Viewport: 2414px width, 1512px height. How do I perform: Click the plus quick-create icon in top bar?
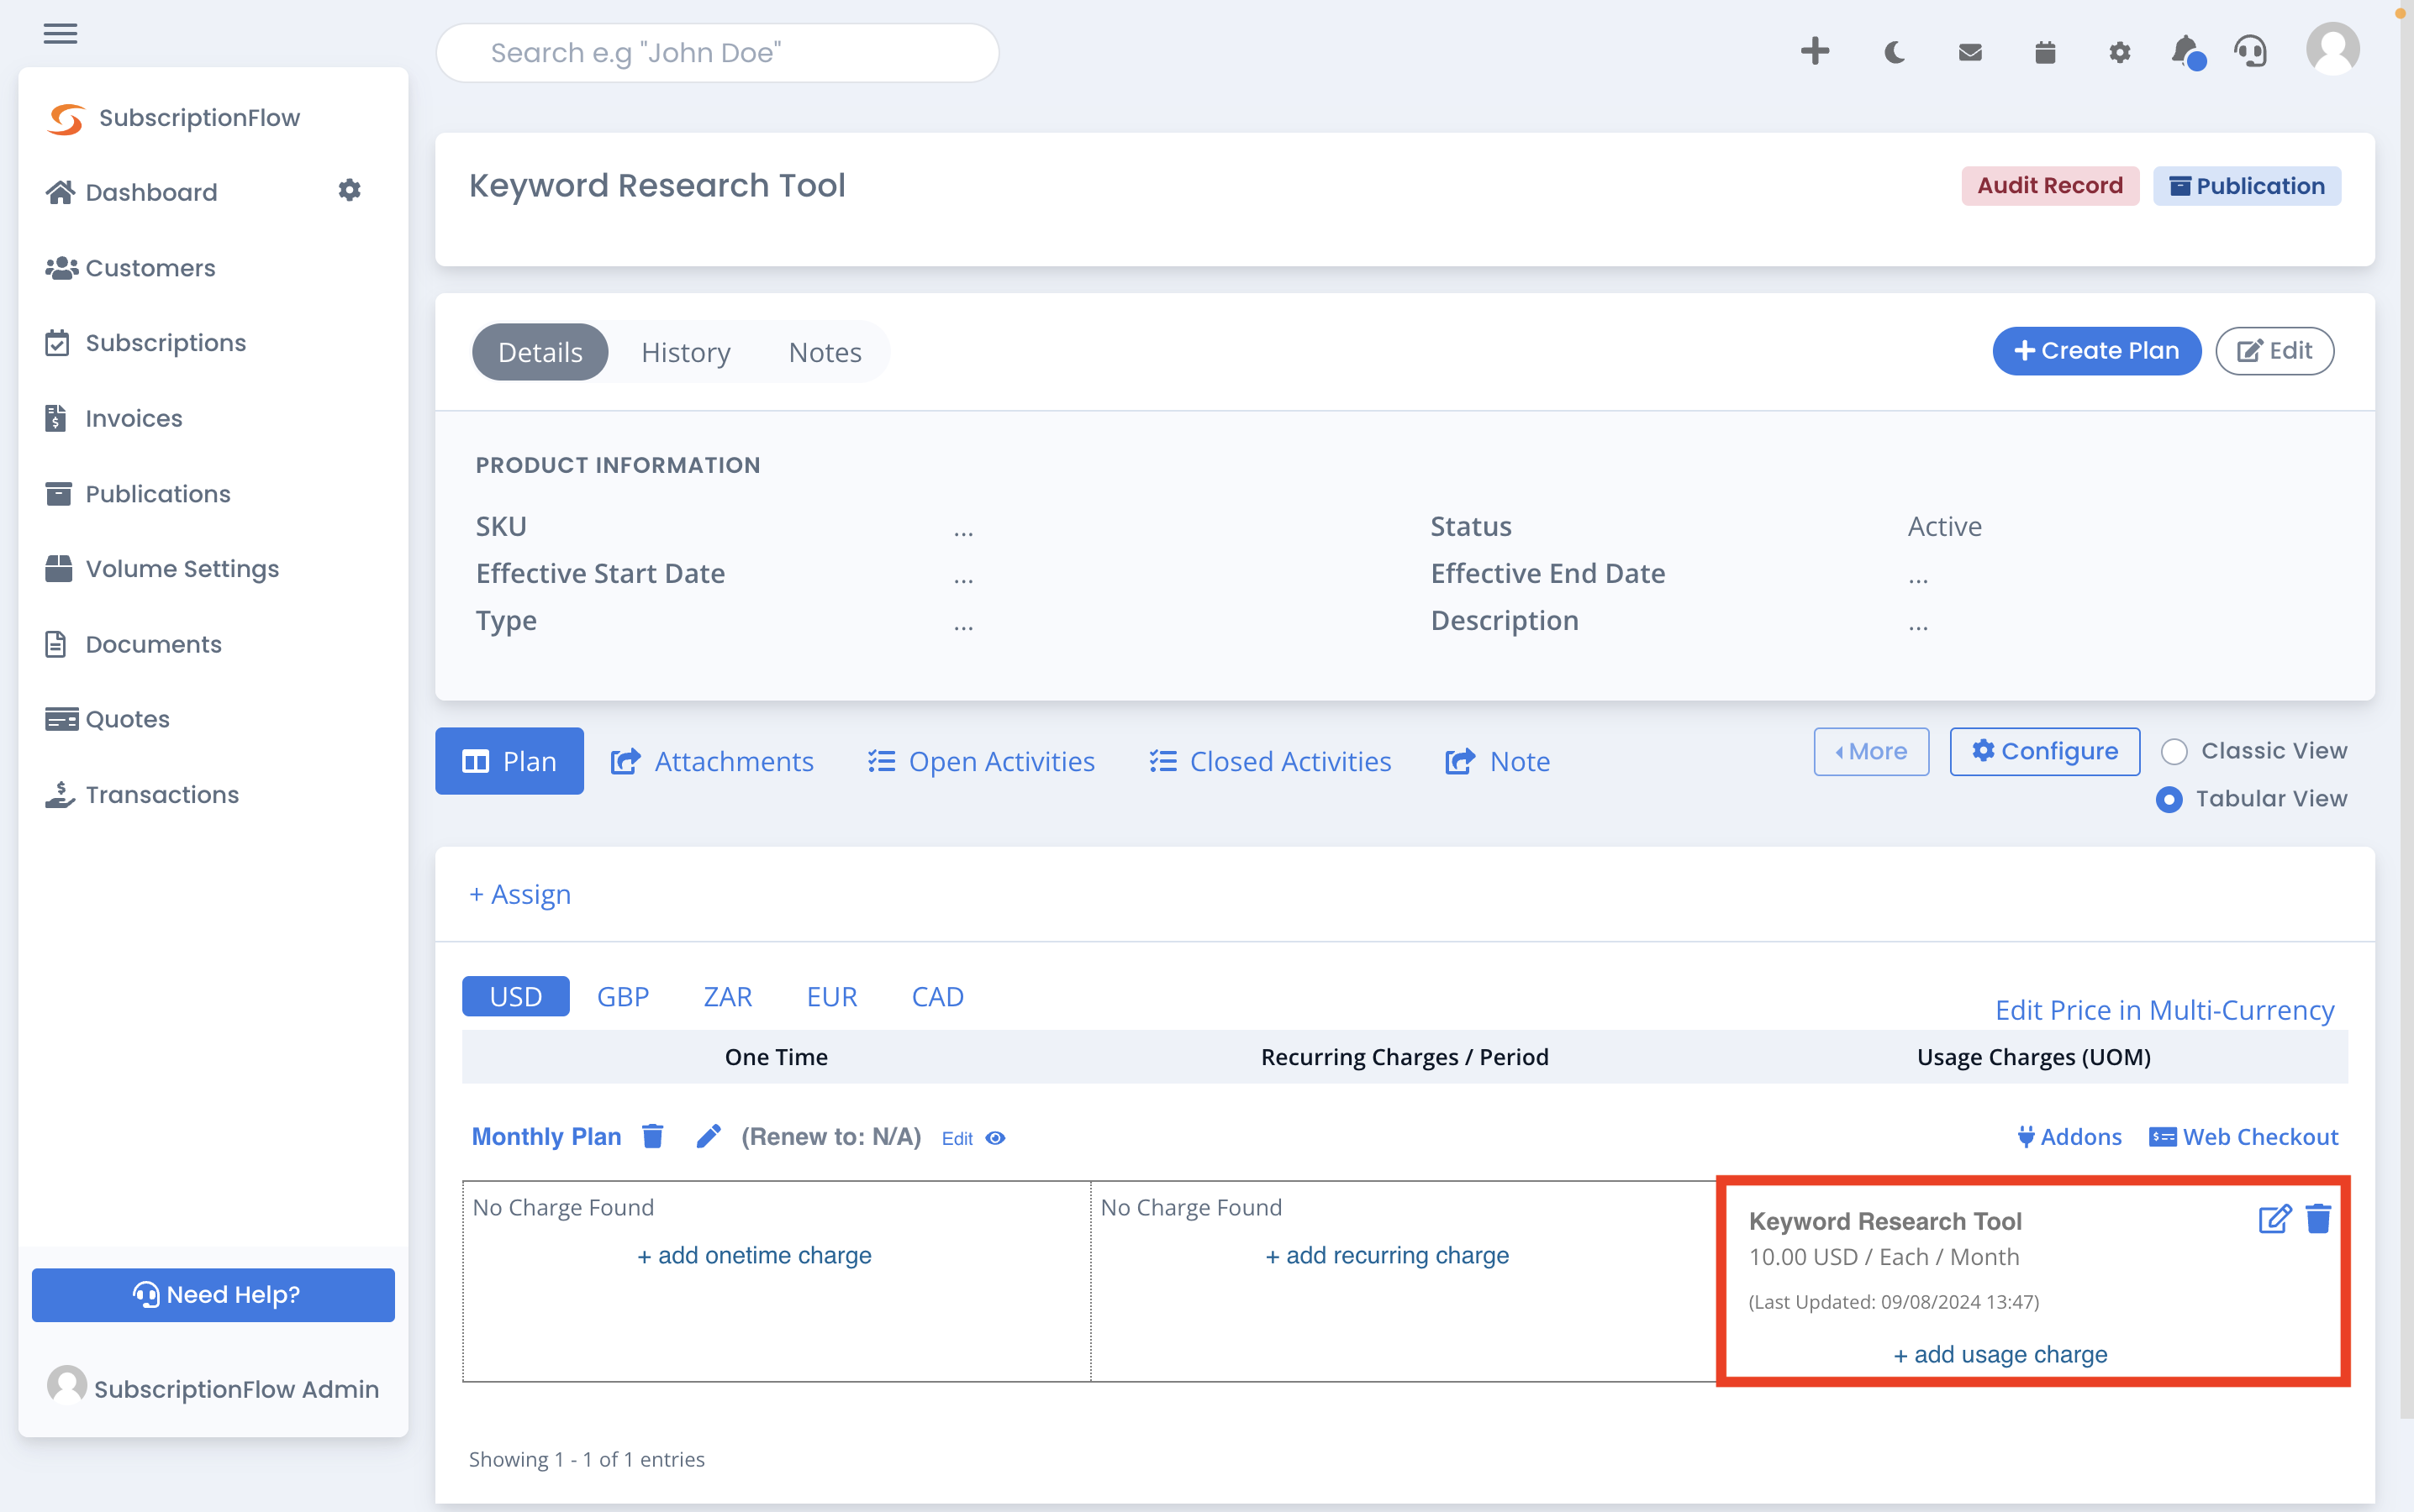click(x=1815, y=51)
